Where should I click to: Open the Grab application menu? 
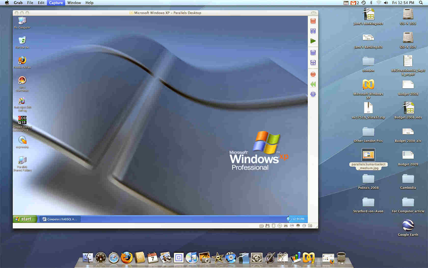click(18, 3)
